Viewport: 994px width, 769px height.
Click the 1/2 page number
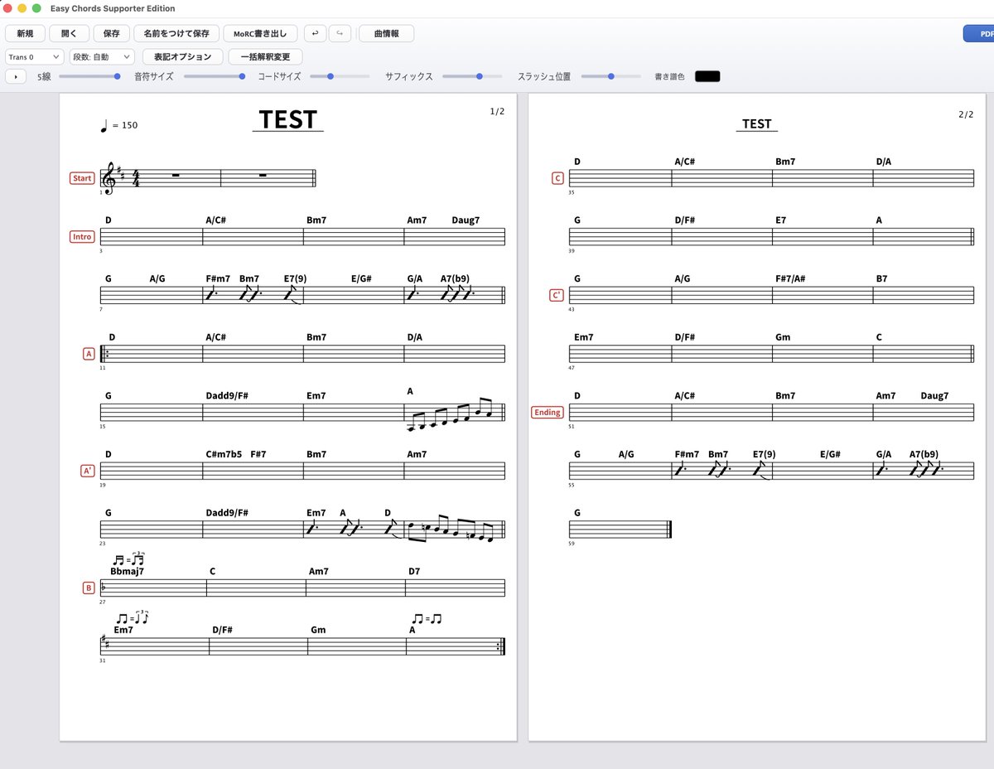pos(497,111)
